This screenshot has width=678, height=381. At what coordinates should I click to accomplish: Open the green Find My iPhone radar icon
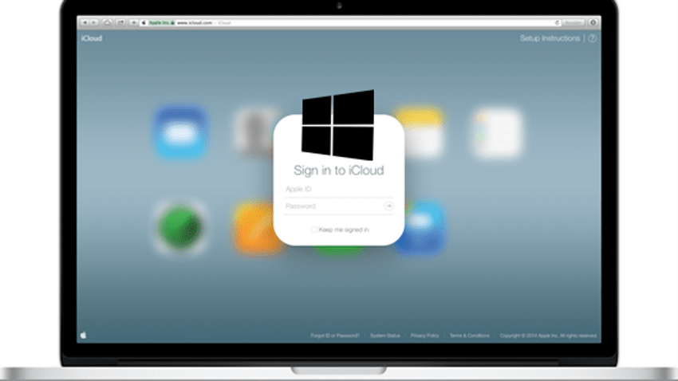(x=181, y=227)
